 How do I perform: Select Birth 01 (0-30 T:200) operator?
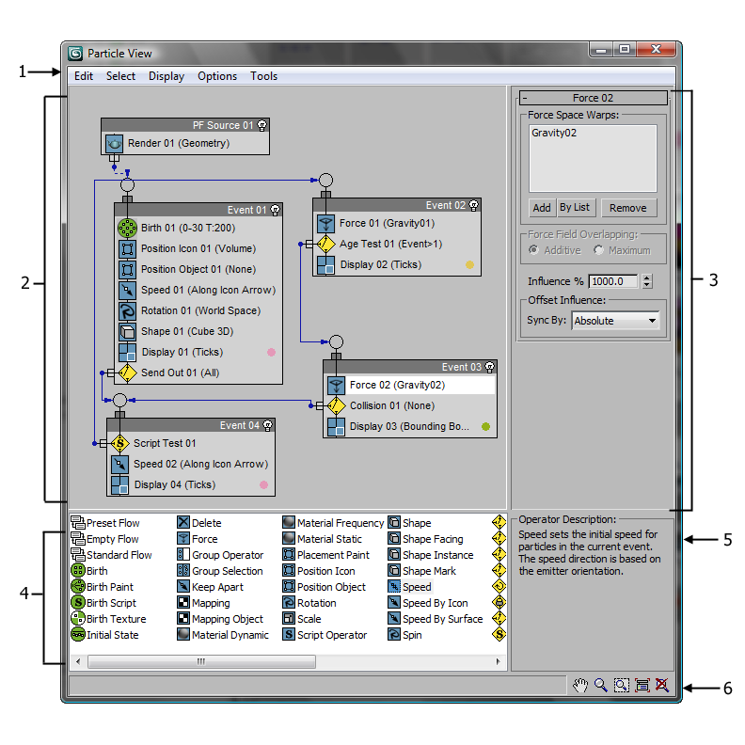pyautogui.click(x=199, y=228)
